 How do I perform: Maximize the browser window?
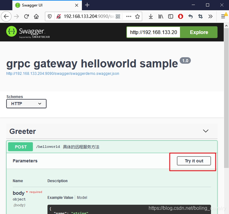tap(208, 5)
